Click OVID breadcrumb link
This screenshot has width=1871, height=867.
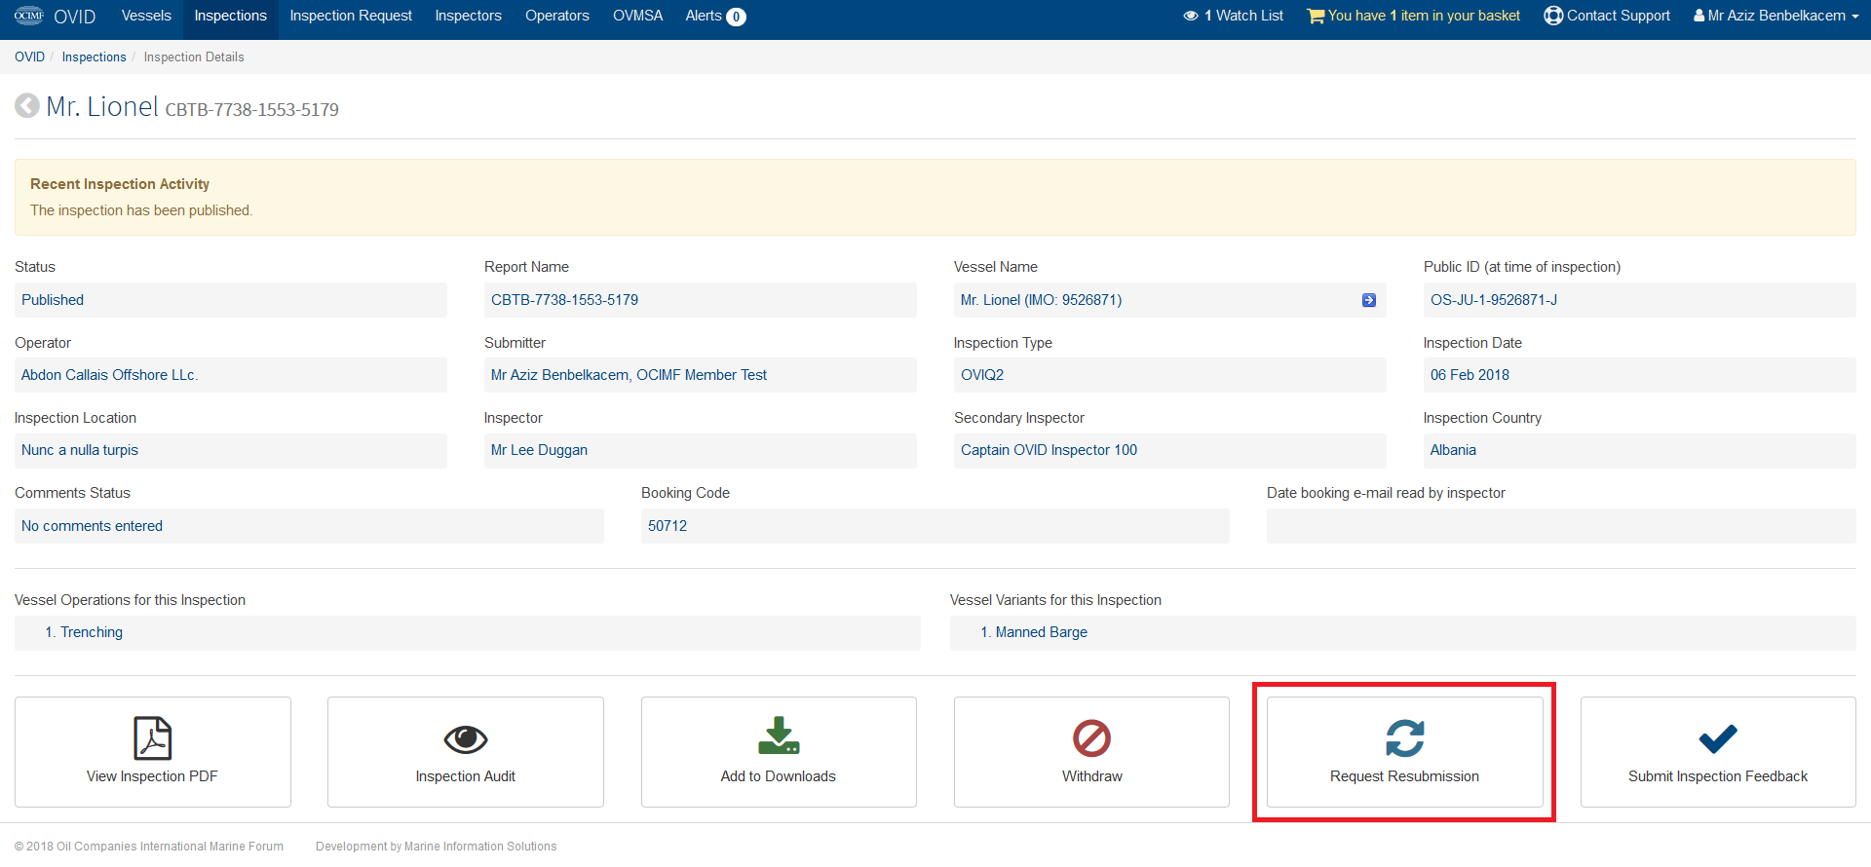point(29,57)
